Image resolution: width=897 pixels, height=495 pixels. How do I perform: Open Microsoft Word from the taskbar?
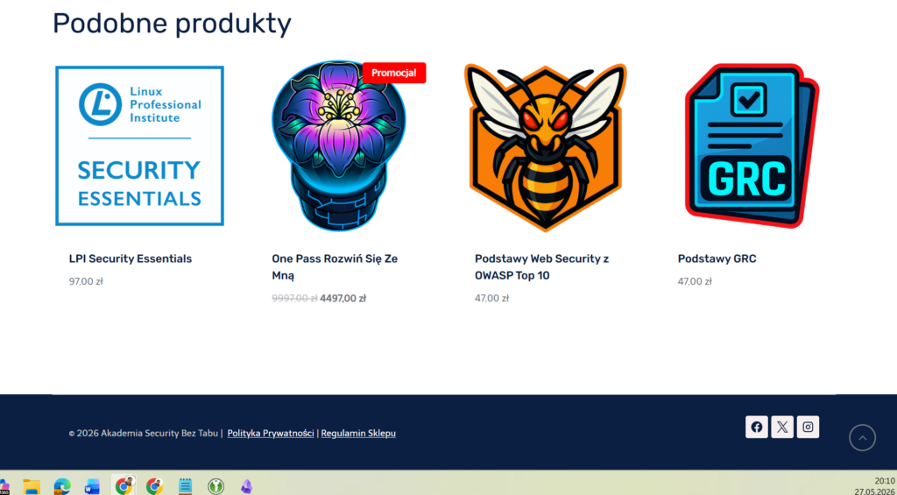tap(92, 486)
